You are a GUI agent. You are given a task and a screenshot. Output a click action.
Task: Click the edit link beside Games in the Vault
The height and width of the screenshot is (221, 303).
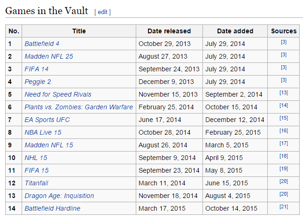102,12
